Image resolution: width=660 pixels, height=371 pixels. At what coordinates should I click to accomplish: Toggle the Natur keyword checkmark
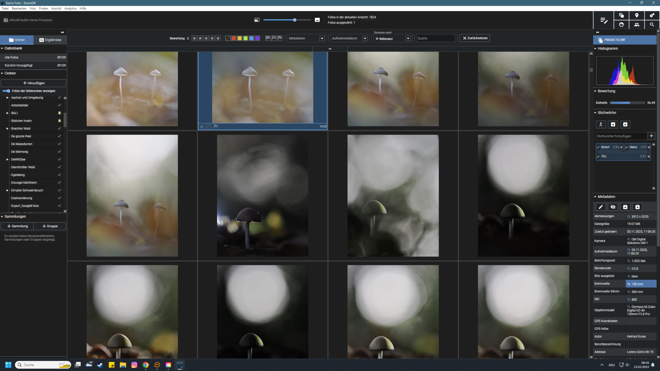[x=627, y=147]
